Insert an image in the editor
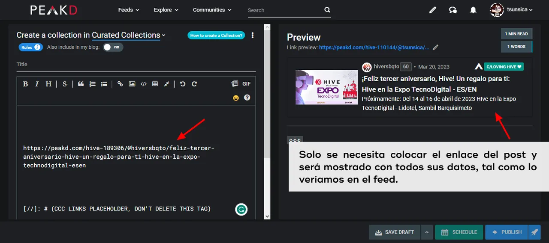This screenshot has width=549, height=243. pos(132,84)
